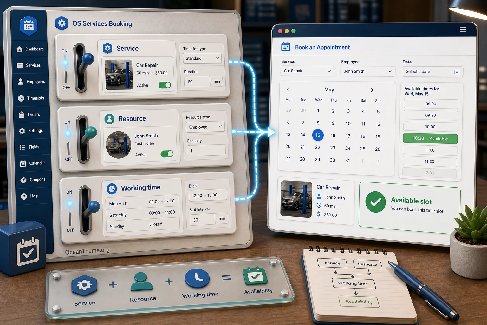Click the Service gear icon on glass plaque
487x325 pixels.
[84, 285]
